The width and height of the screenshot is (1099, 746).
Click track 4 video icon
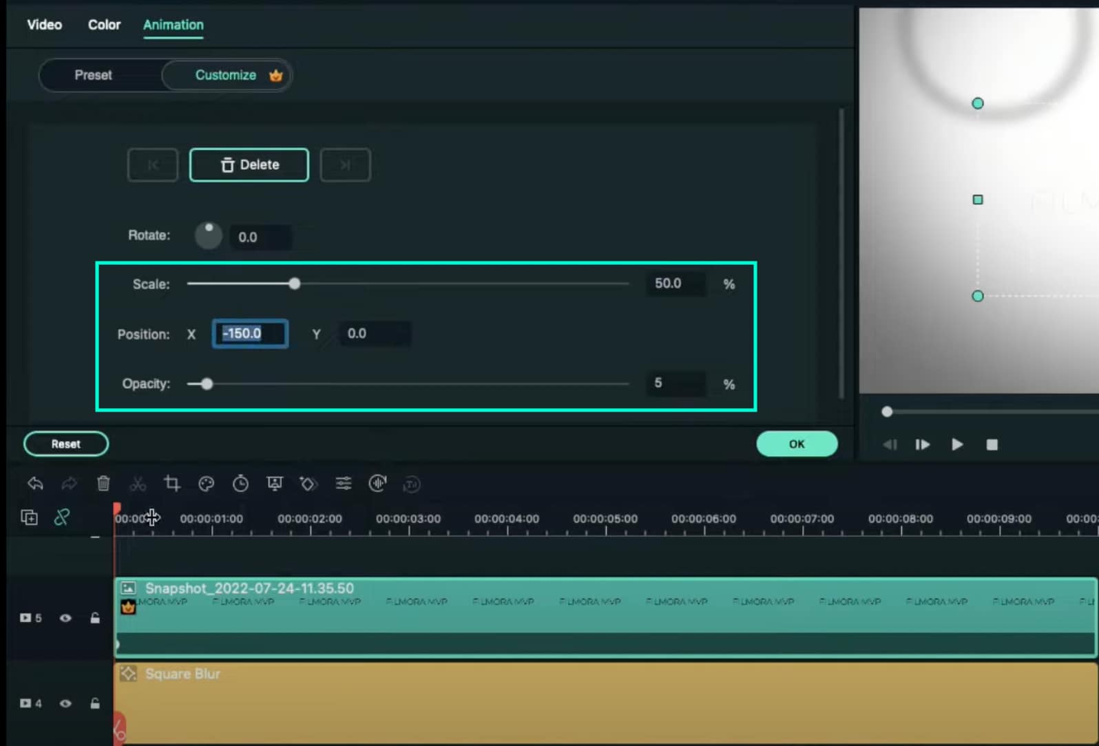point(25,703)
